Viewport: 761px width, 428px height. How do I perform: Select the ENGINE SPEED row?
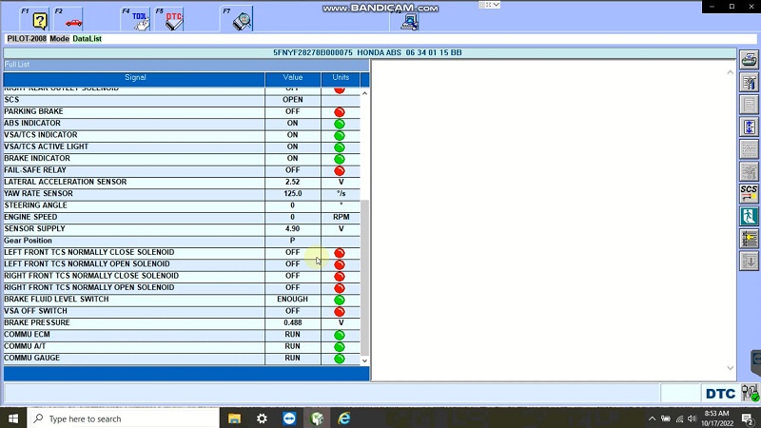click(x=182, y=217)
